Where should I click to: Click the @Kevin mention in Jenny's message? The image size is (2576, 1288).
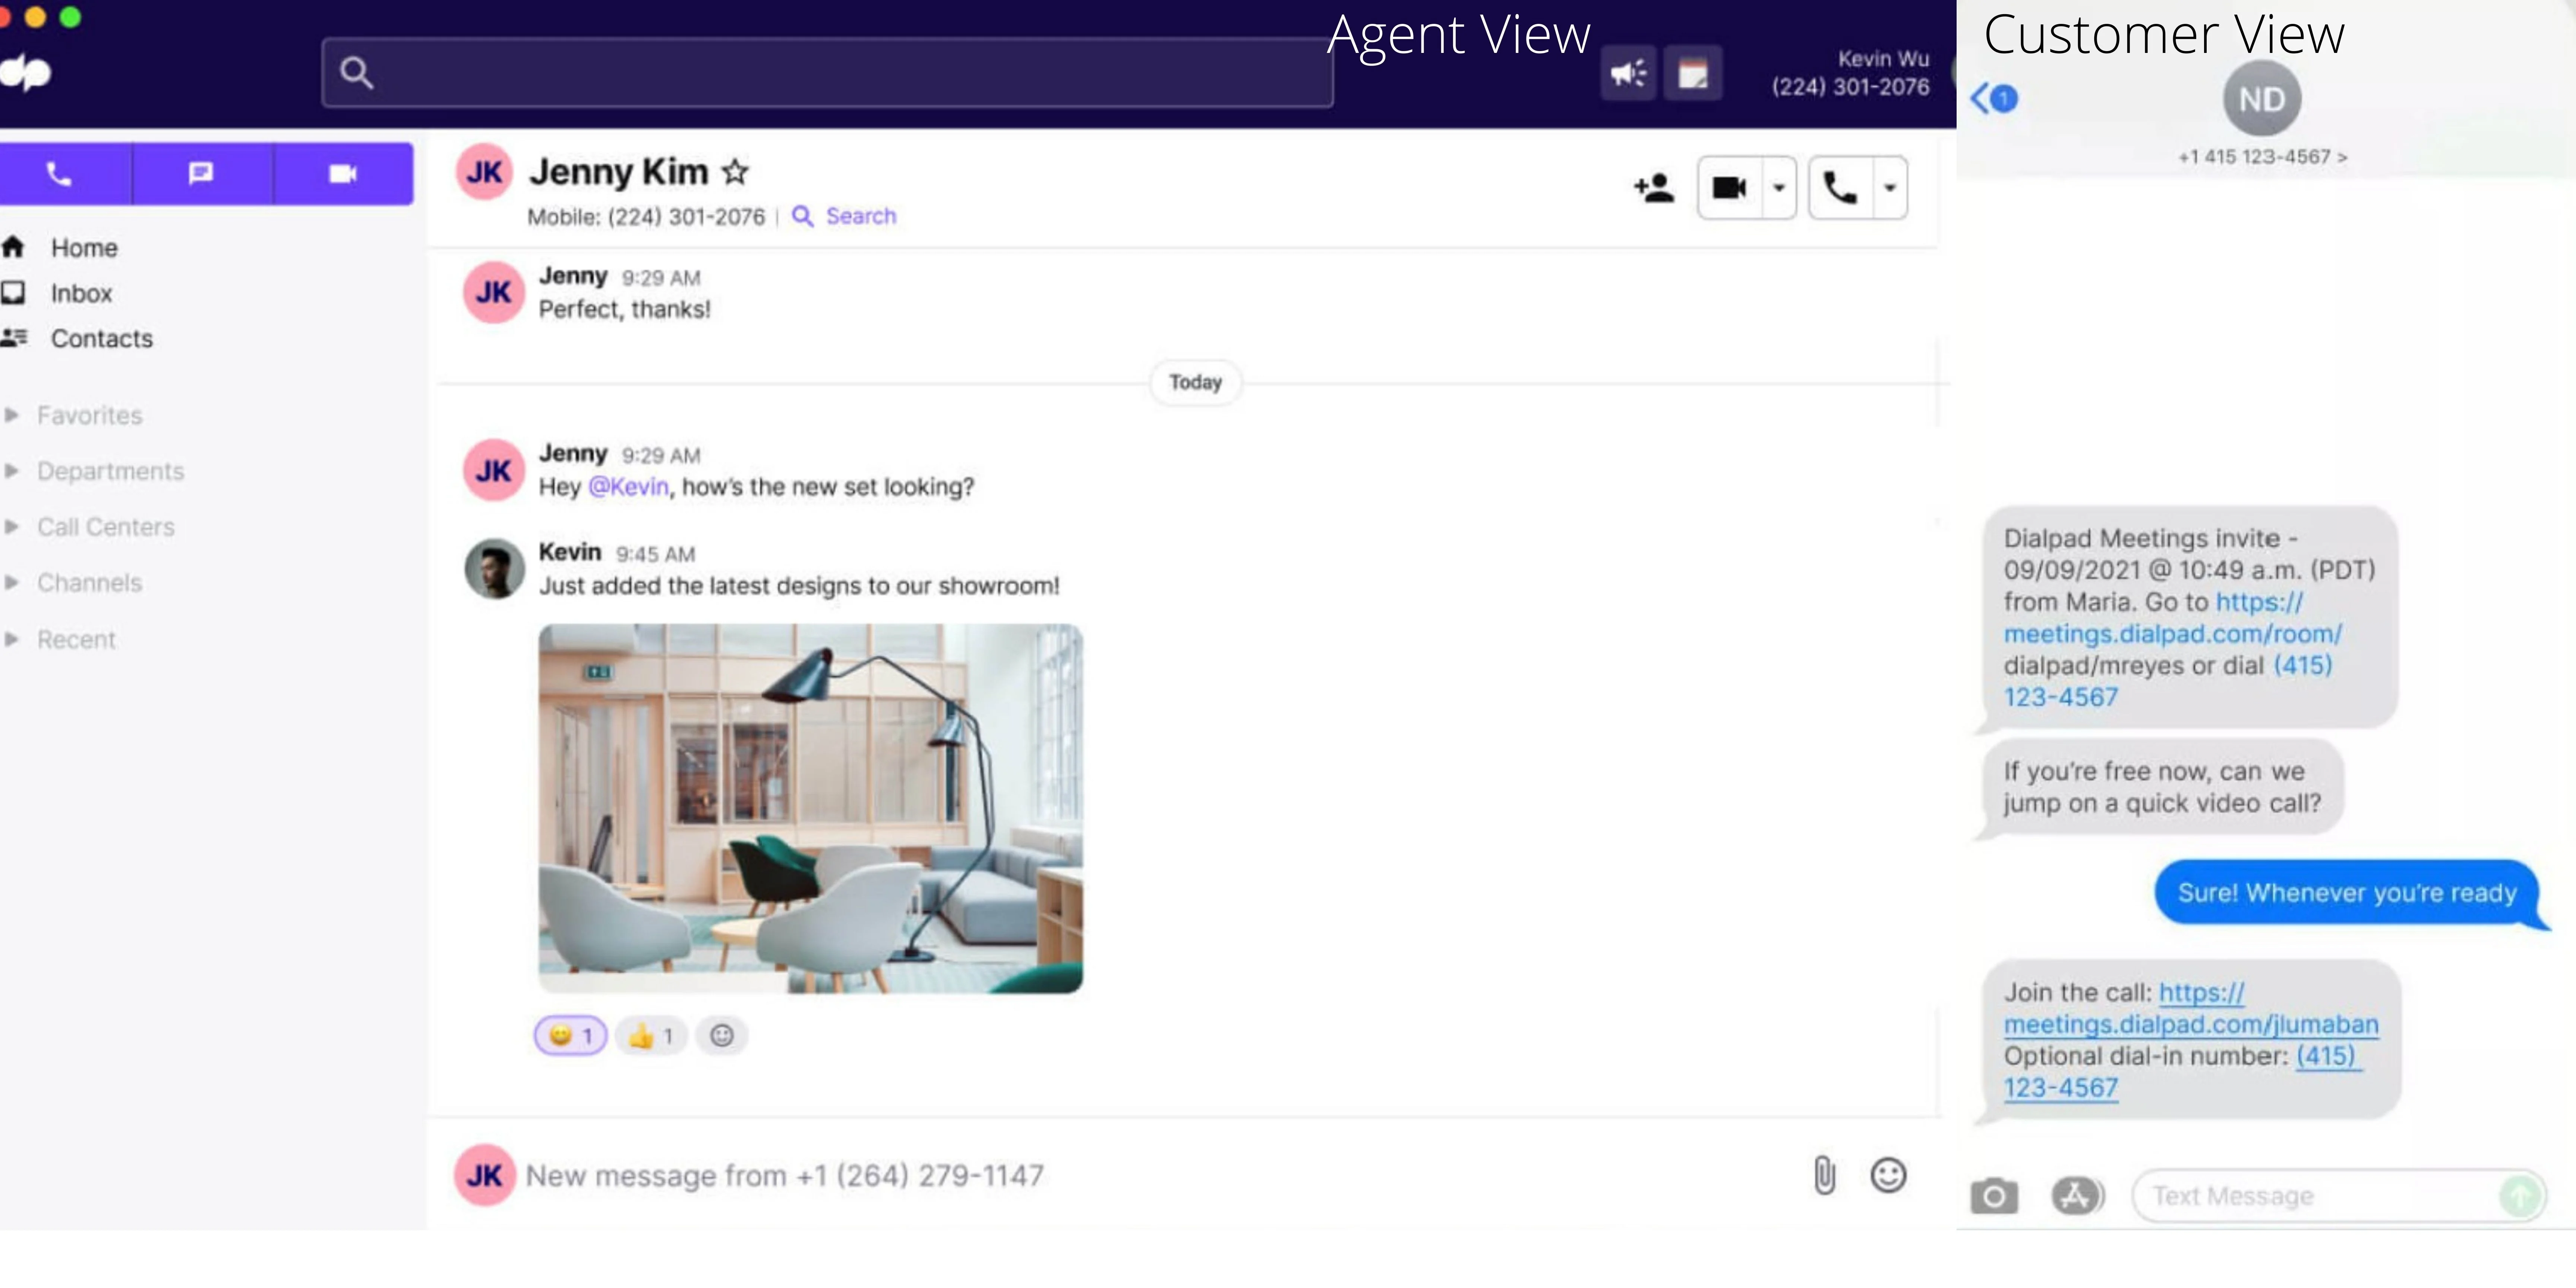tap(628, 487)
